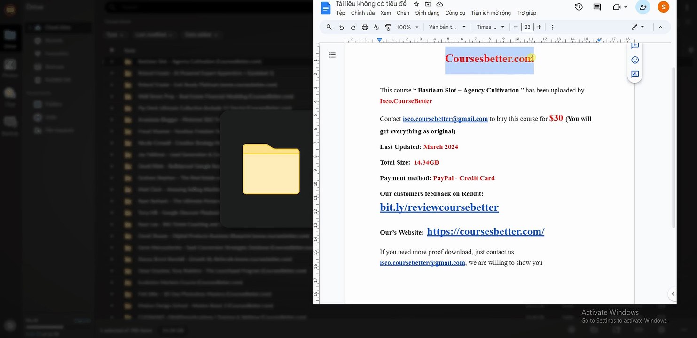Click the 'PayPal - Credit Card' text
The width and height of the screenshot is (697, 338).
(x=464, y=178)
